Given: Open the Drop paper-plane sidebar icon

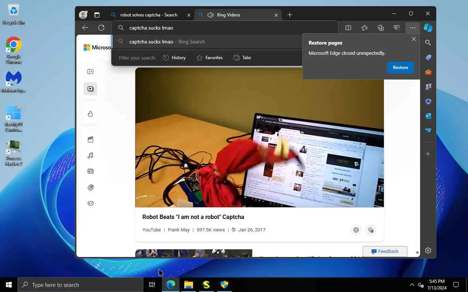Looking at the screenshot, I should [428, 130].
